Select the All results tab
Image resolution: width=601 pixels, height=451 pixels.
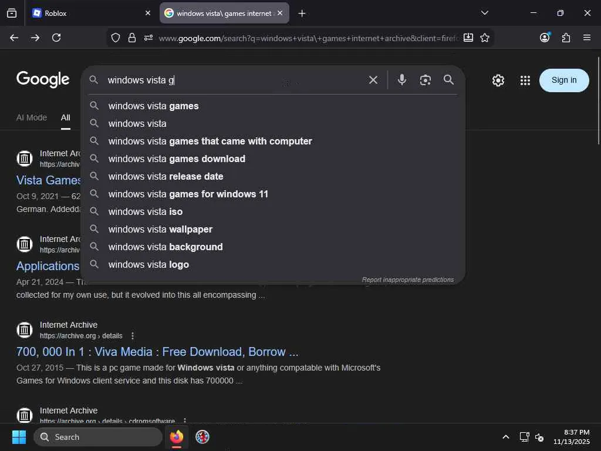66,117
